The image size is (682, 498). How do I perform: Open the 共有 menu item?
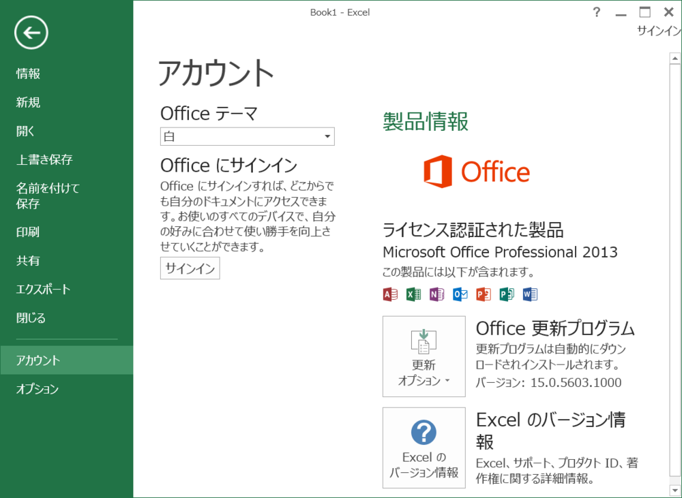tap(28, 260)
